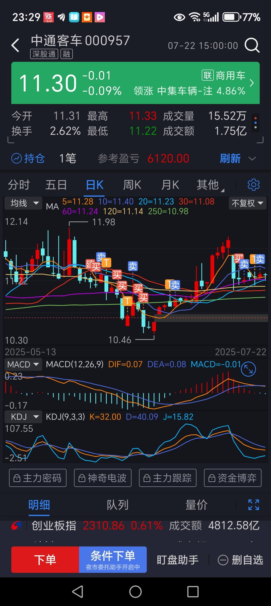Expand the holdings chevron next to 刷新
271x606 pixels.
252,159
